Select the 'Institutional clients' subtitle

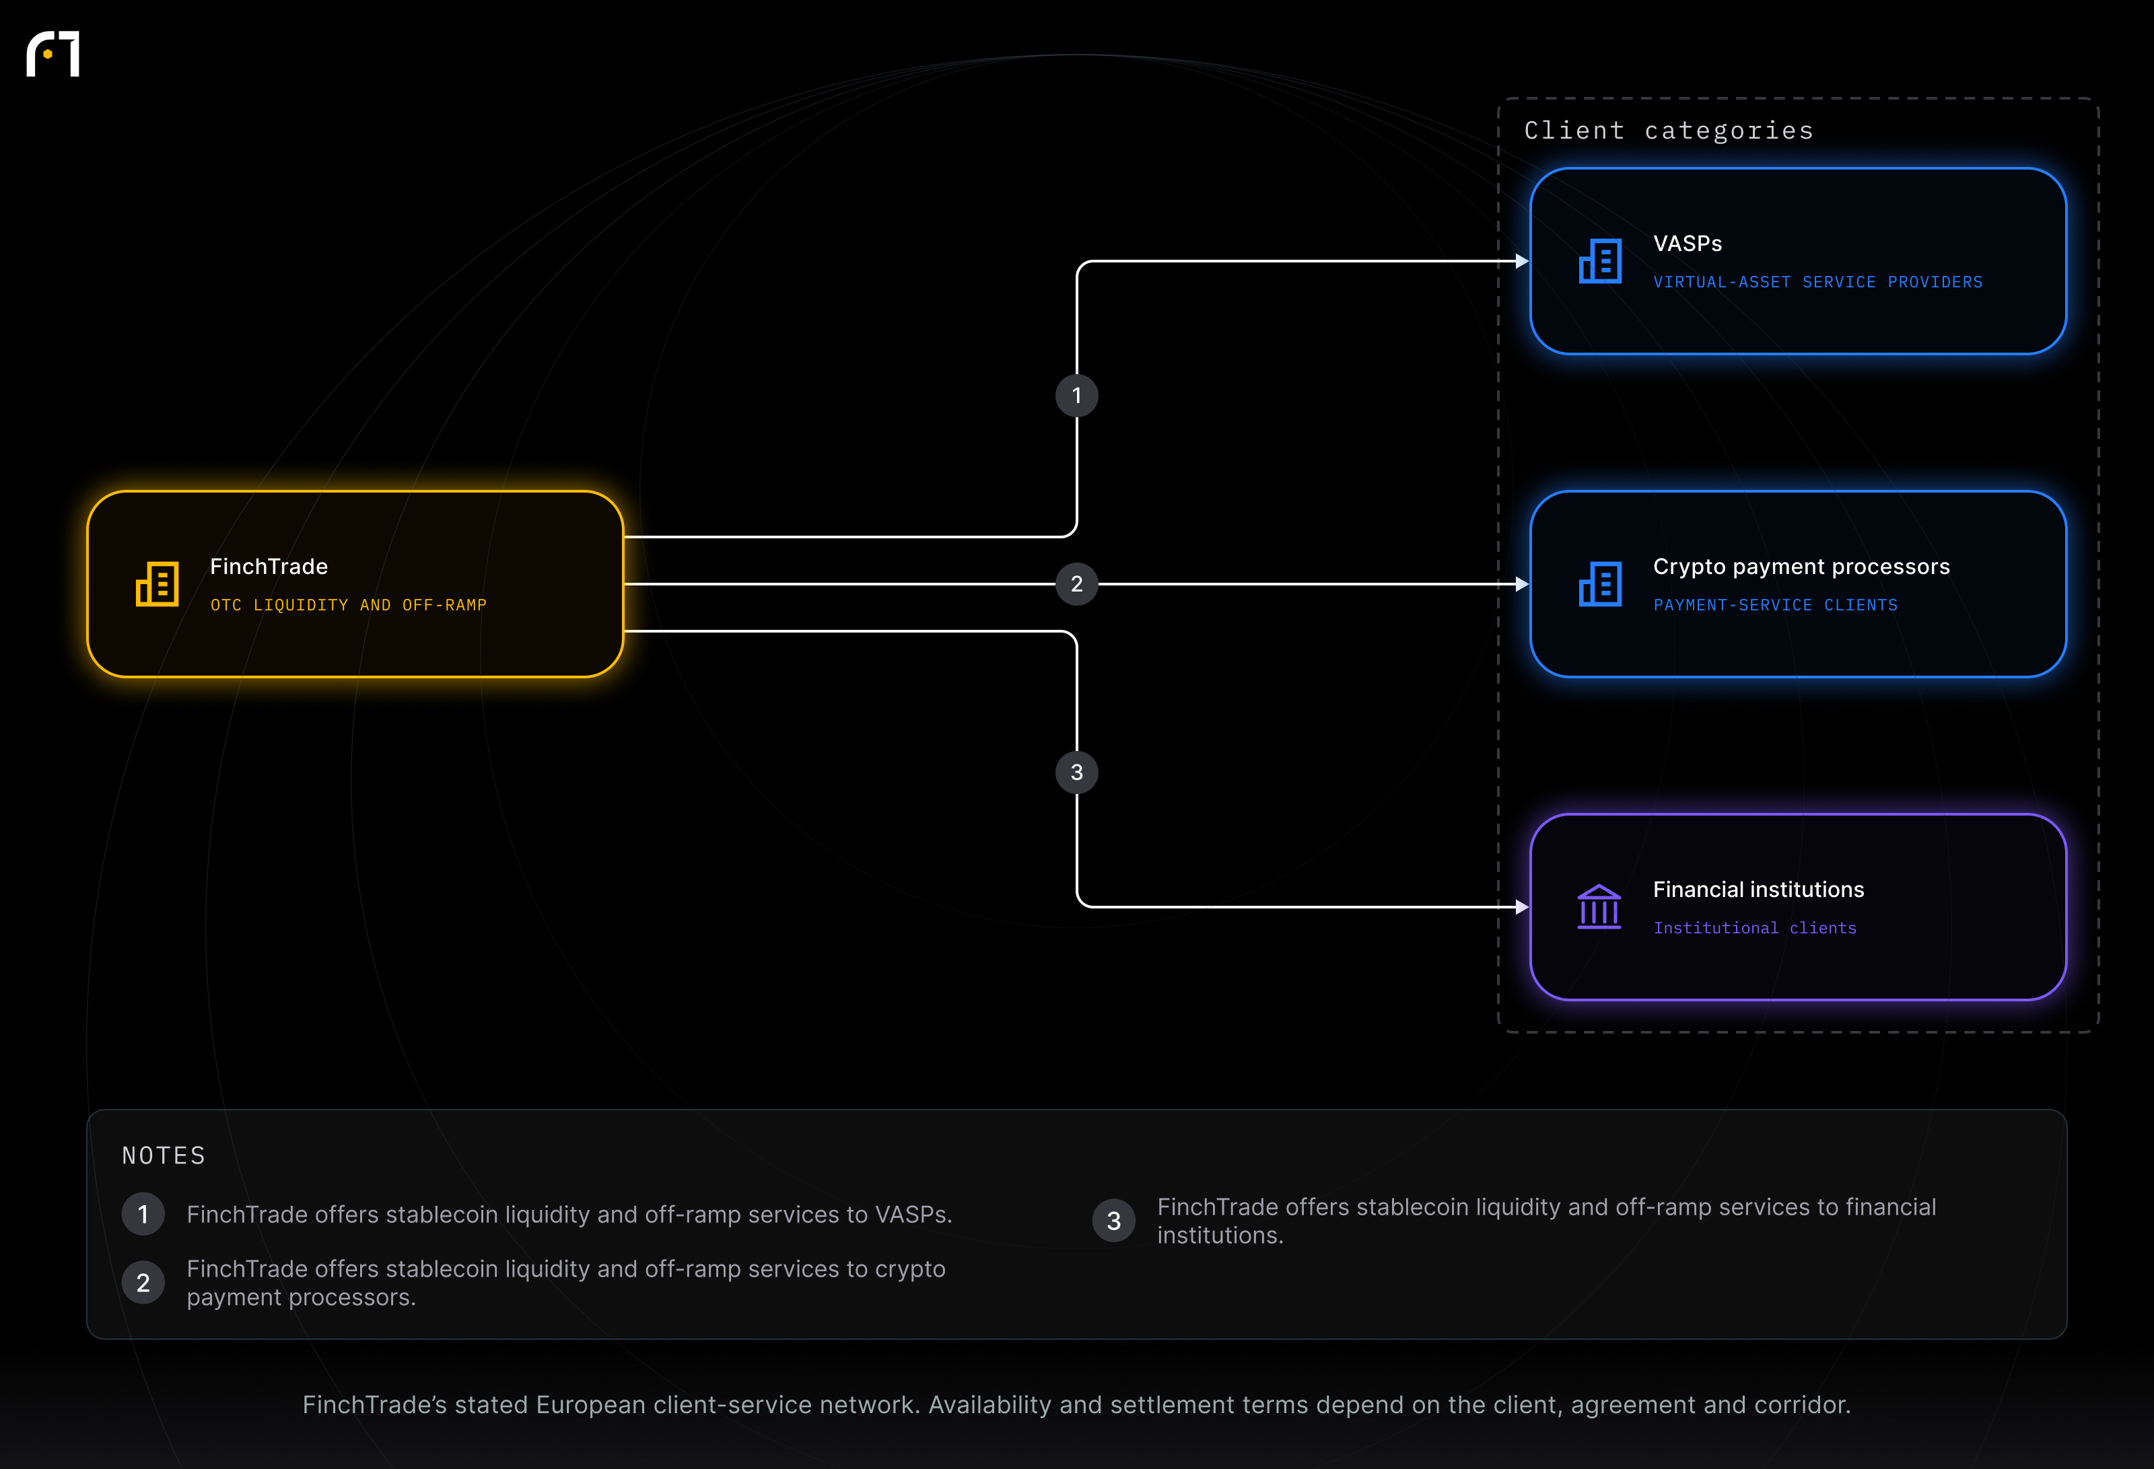click(x=1755, y=928)
